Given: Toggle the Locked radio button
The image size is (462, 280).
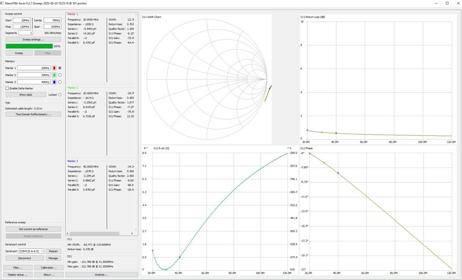Looking at the screenshot, I should point(60,95).
